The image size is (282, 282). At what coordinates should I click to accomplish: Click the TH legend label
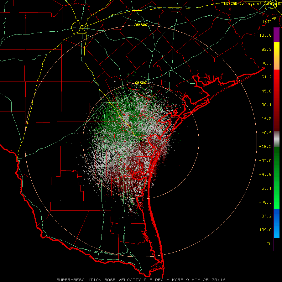[269, 244]
